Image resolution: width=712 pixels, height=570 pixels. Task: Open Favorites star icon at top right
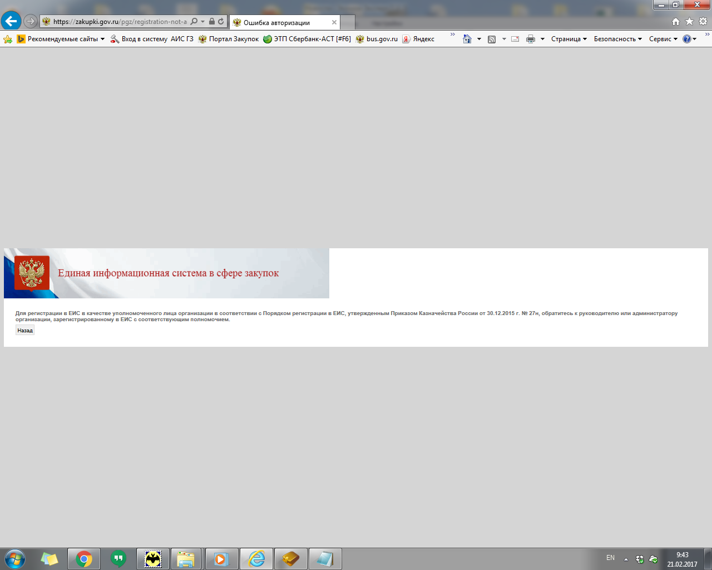click(689, 22)
